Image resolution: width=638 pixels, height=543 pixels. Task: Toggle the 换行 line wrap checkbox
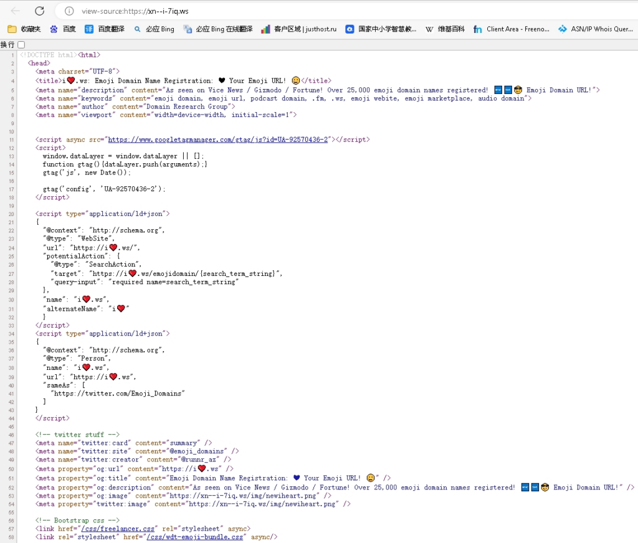pos(21,45)
